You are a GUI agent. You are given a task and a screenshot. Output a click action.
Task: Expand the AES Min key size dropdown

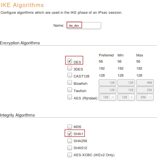126,97
